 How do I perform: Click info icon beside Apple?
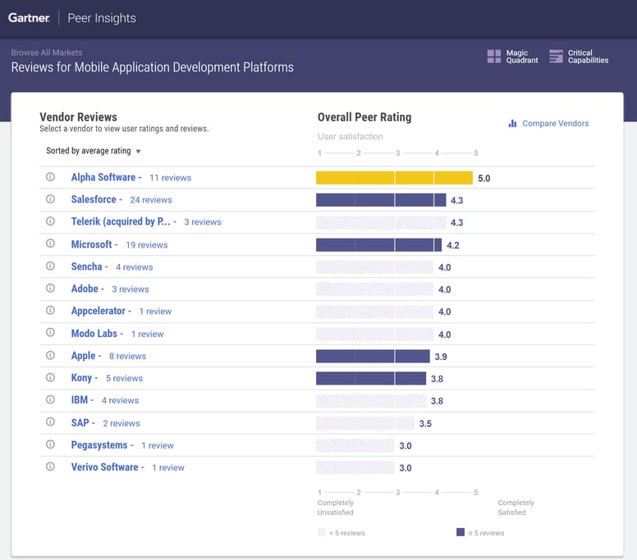[50, 356]
